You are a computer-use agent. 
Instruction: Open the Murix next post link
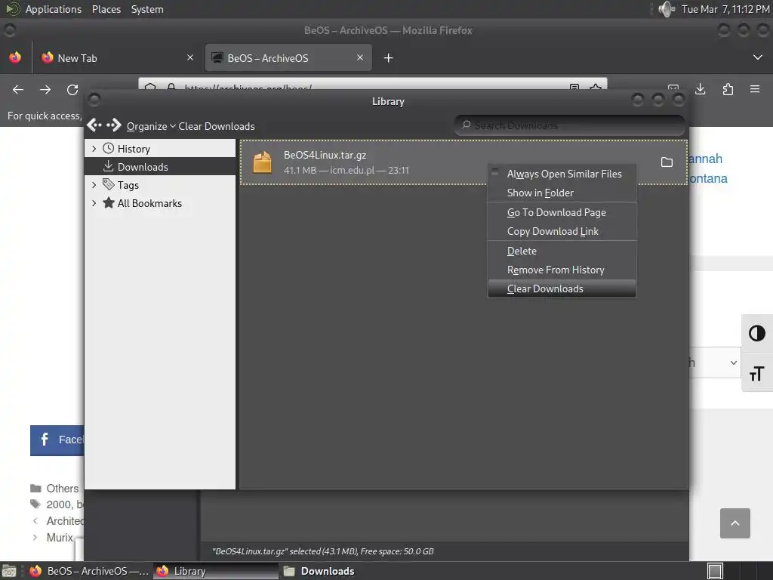pyautogui.click(x=60, y=538)
